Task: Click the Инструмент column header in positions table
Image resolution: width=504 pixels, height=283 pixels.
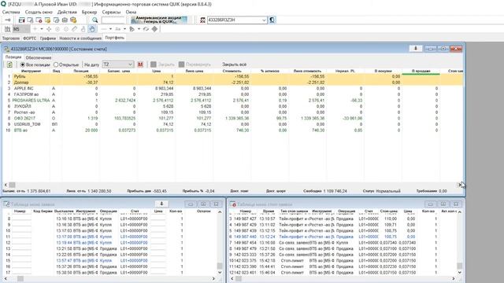Action: tap(31, 71)
